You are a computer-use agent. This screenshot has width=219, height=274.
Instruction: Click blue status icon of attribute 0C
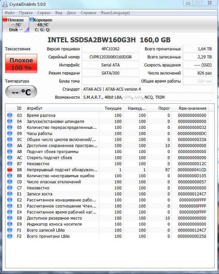(10, 139)
